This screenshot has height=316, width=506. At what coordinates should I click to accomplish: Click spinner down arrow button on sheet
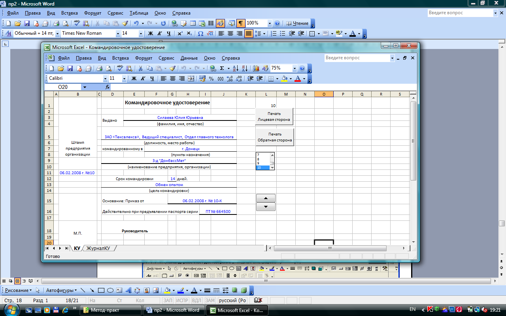point(266,207)
